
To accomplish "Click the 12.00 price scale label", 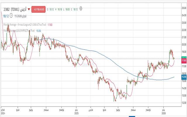I will pos(184,103).
